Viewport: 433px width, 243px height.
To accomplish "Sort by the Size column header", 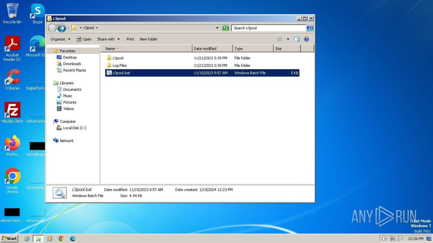I will click(x=287, y=49).
